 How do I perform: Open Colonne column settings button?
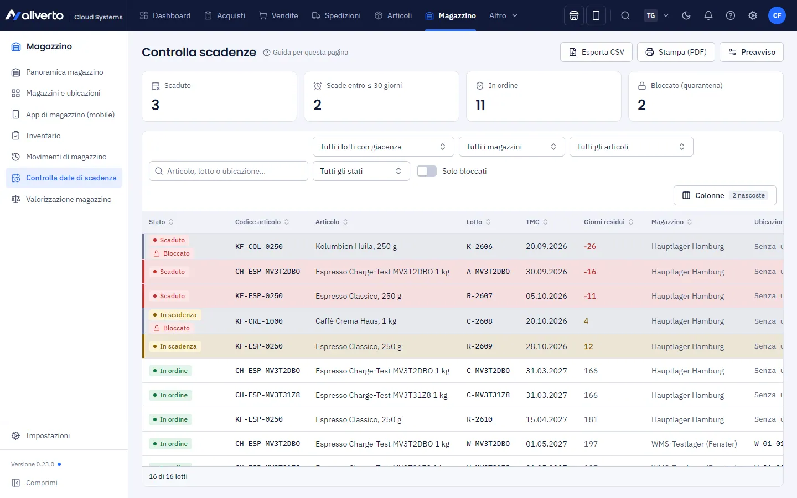point(724,195)
